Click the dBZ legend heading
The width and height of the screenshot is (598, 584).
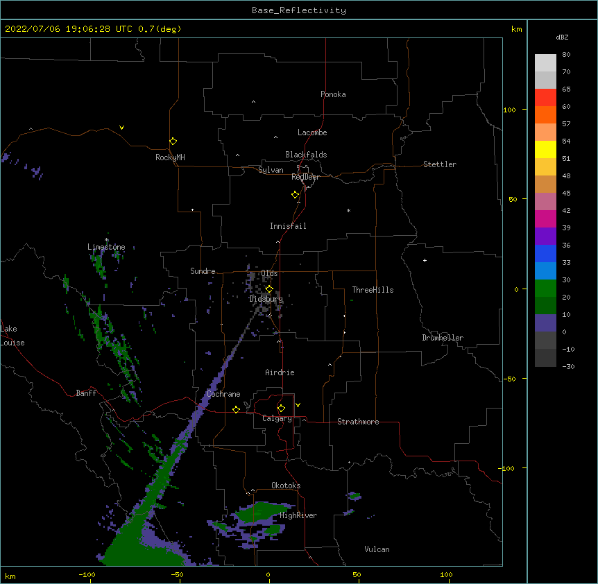pyautogui.click(x=562, y=37)
